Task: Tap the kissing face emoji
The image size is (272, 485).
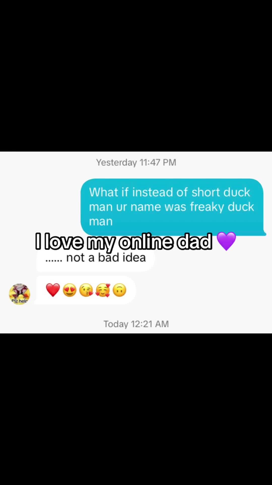Action: [86, 290]
